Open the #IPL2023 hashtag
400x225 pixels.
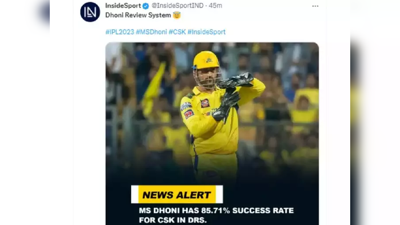coord(120,32)
